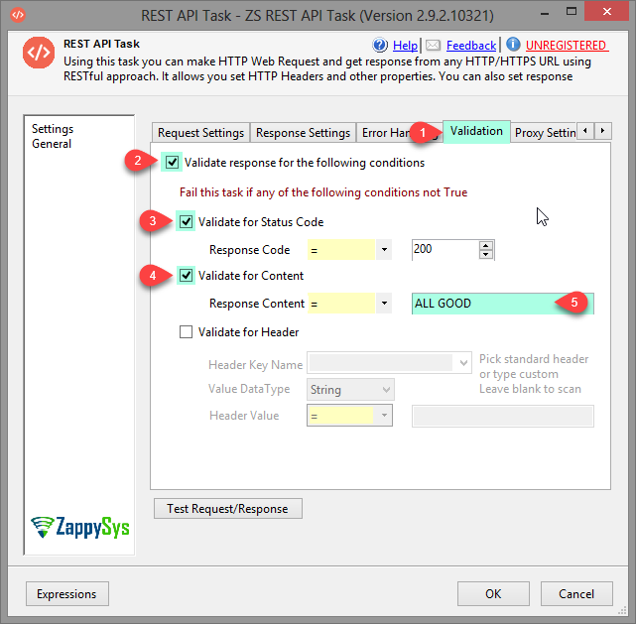Click the ALL GOOD response content field
The height and width of the screenshot is (624, 636).
pyautogui.click(x=503, y=304)
